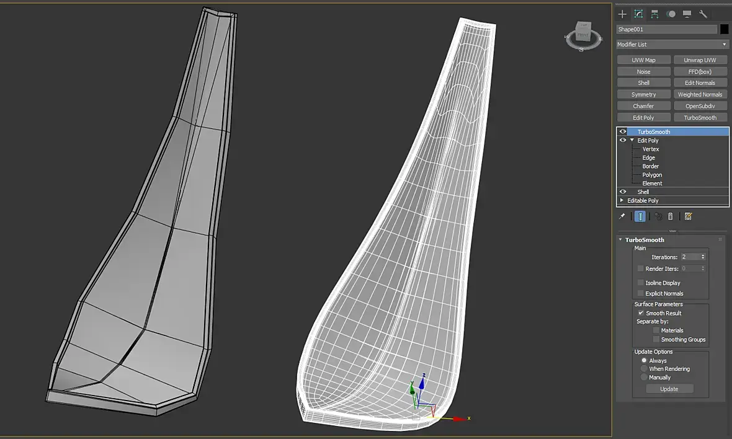Viewport: 732px width, 439px height.
Task: Select the Polygon sub-object level
Action: point(652,175)
